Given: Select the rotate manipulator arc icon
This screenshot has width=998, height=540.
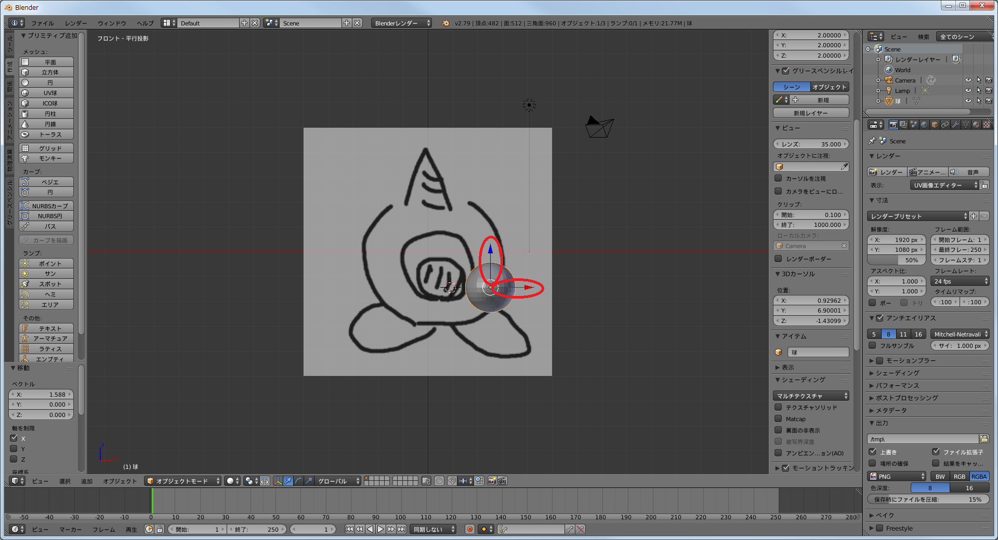Looking at the screenshot, I should pyautogui.click(x=298, y=481).
